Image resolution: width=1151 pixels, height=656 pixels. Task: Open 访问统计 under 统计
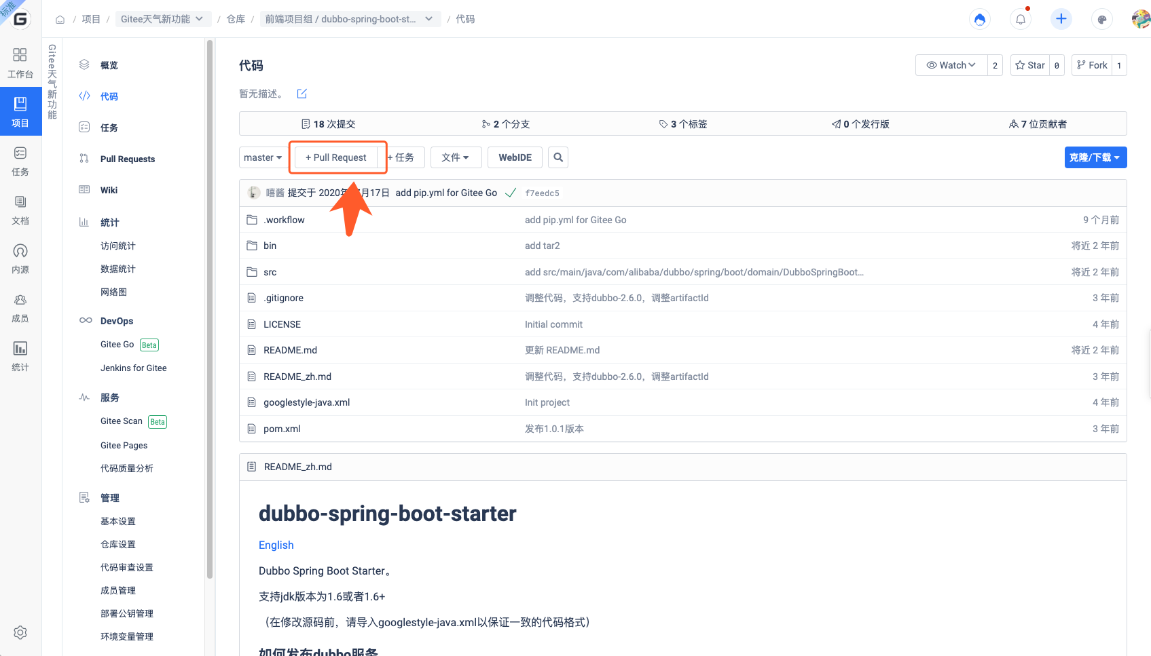pos(118,246)
